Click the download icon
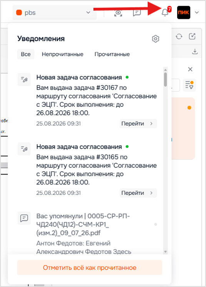Viewport: 206px width, 287px height. tap(195, 52)
